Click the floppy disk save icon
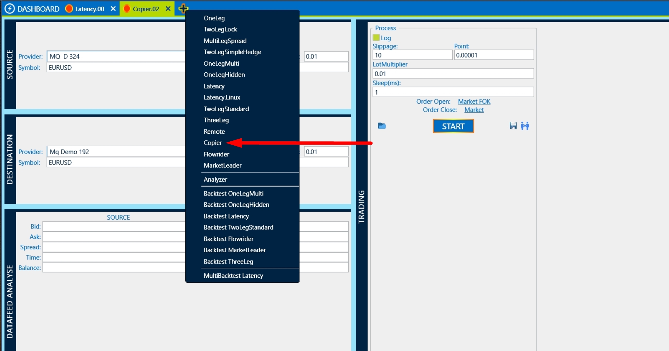 (513, 126)
